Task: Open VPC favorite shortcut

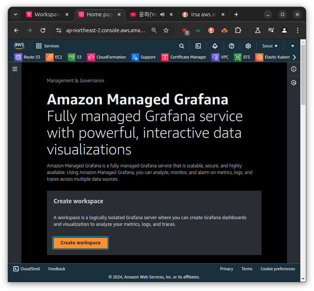Action: 220,57
